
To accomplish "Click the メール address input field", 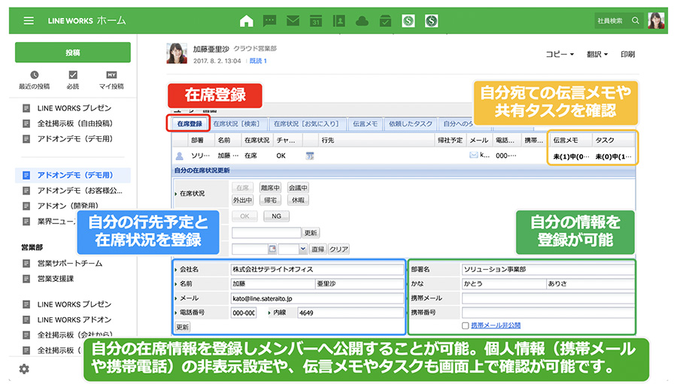I will [x=317, y=298].
